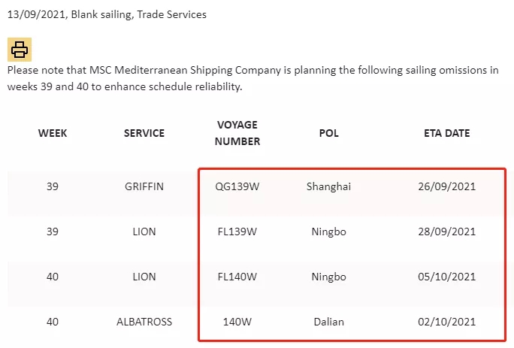Screen dimensions: 514x348
Task: Click the WEEK column header
Action: pyautogui.click(x=53, y=133)
